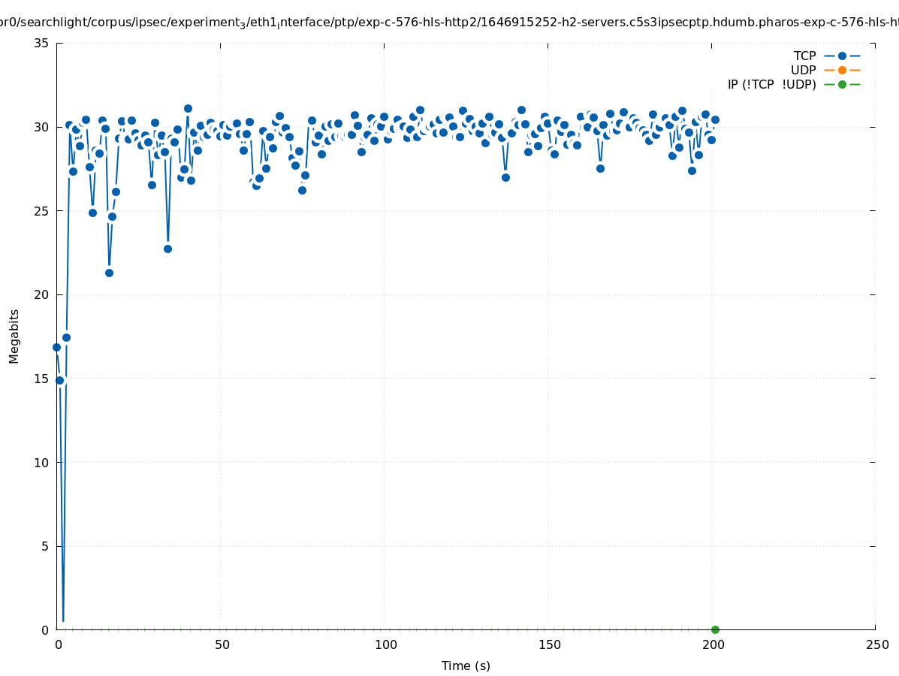Image resolution: width=899 pixels, height=676 pixels.
Task: Click the 100 tick label on the x-axis
Action: 385,644
